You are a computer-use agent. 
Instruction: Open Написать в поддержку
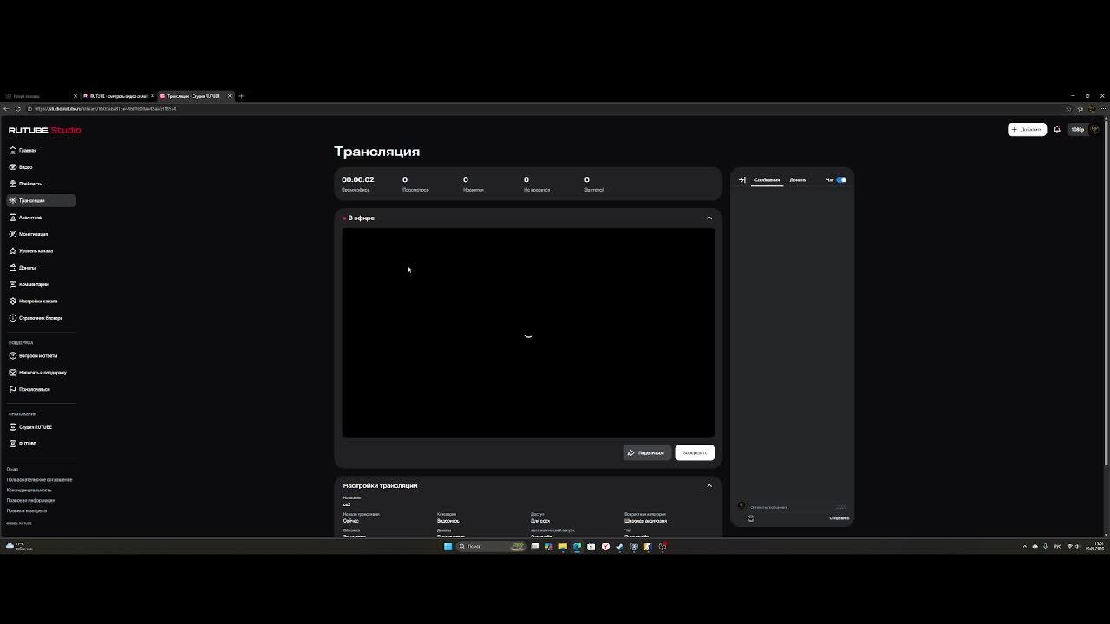[42, 373]
